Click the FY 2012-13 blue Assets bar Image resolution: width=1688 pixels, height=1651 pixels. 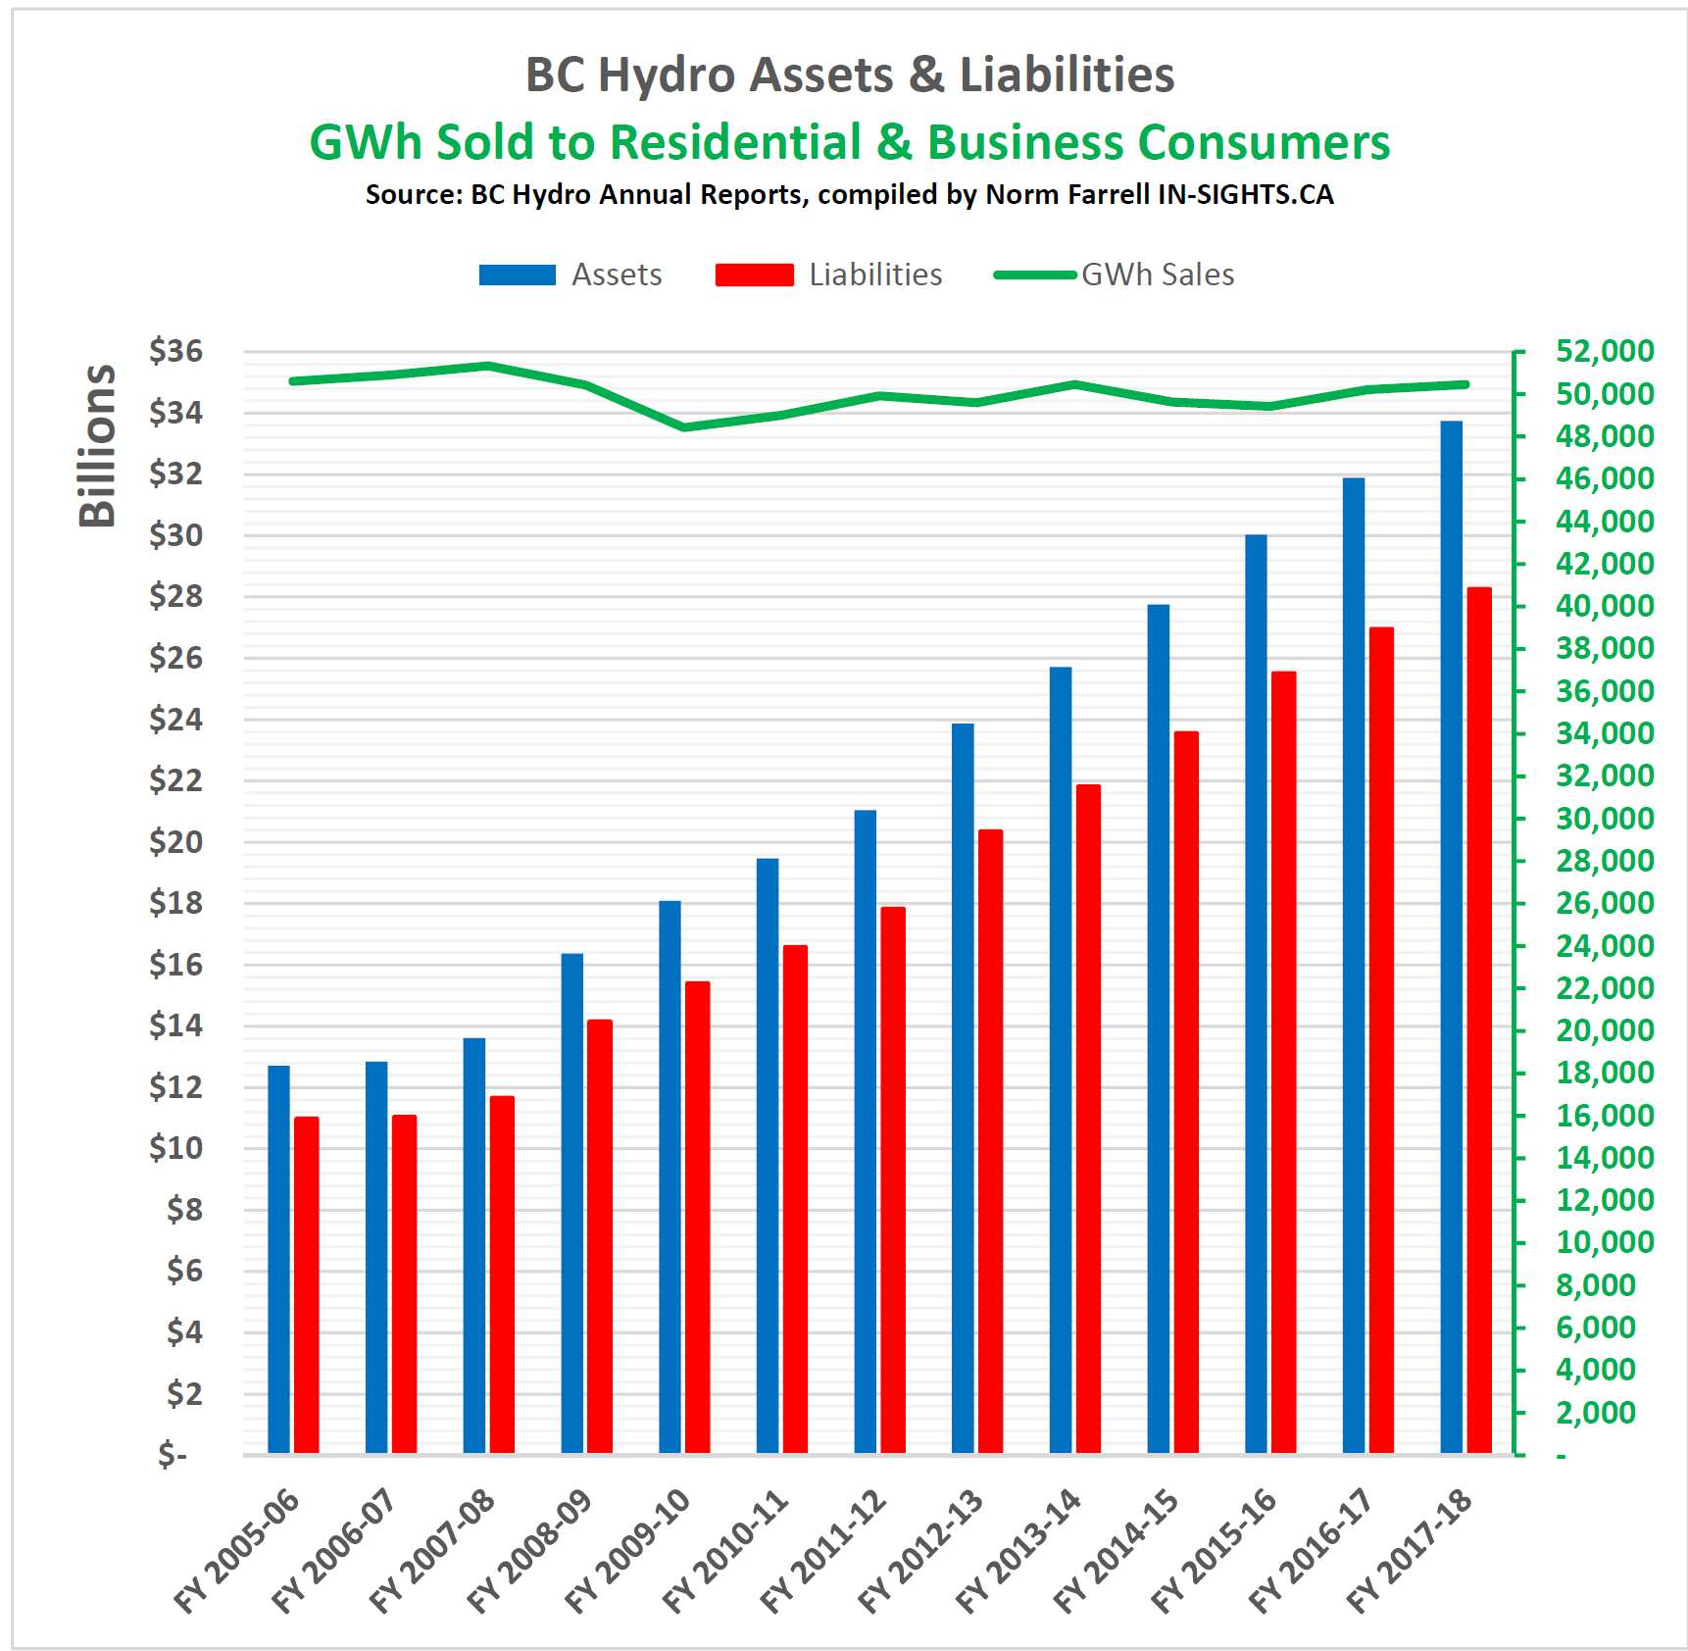(x=963, y=1087)
